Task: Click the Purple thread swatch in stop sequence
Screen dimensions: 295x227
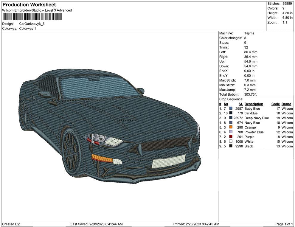Action: coord(231,137)
